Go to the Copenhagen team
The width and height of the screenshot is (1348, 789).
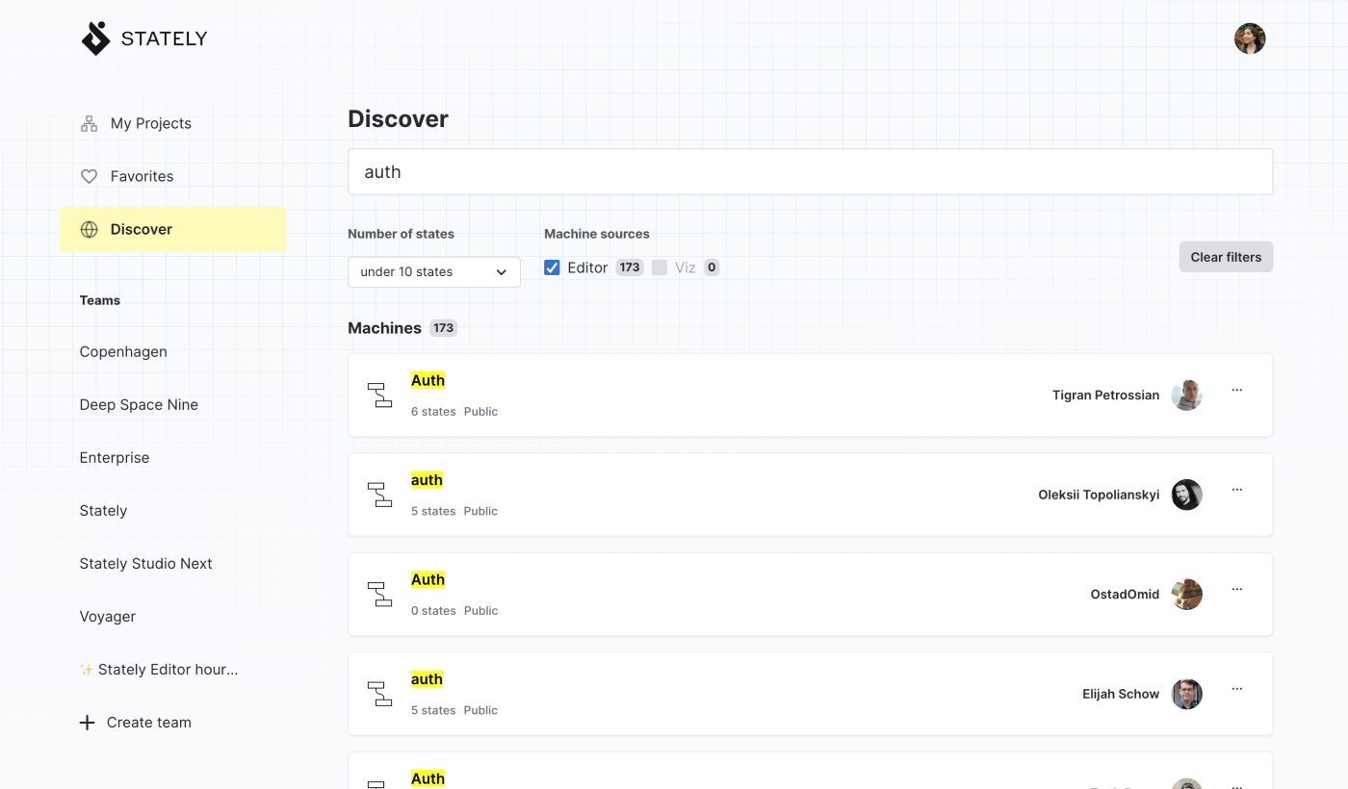(123, 352)
